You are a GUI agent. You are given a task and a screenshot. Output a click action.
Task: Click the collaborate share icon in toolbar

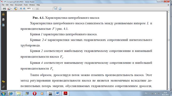tap(16, 9)
